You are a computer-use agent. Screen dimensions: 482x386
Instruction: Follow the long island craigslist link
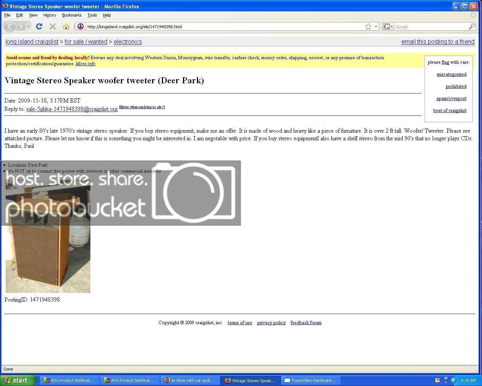click(x=32, y=42)
